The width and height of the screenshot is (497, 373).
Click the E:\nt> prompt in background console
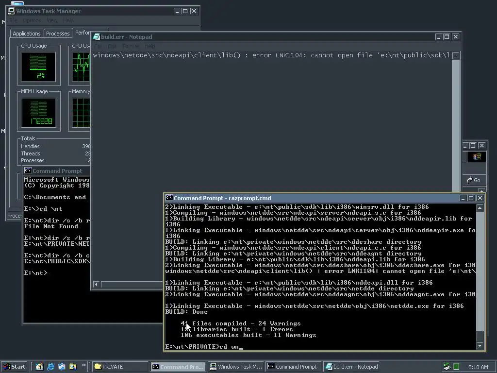tap(35, 273)
